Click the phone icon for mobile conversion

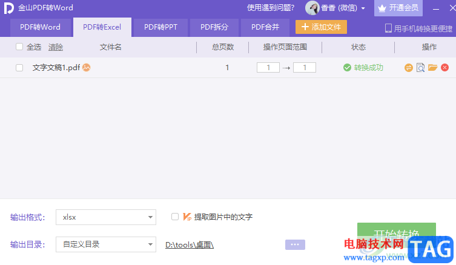(388, 28)
